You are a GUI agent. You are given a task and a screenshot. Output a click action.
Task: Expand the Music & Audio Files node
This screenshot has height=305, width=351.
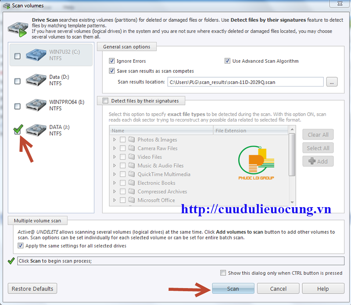115,166
